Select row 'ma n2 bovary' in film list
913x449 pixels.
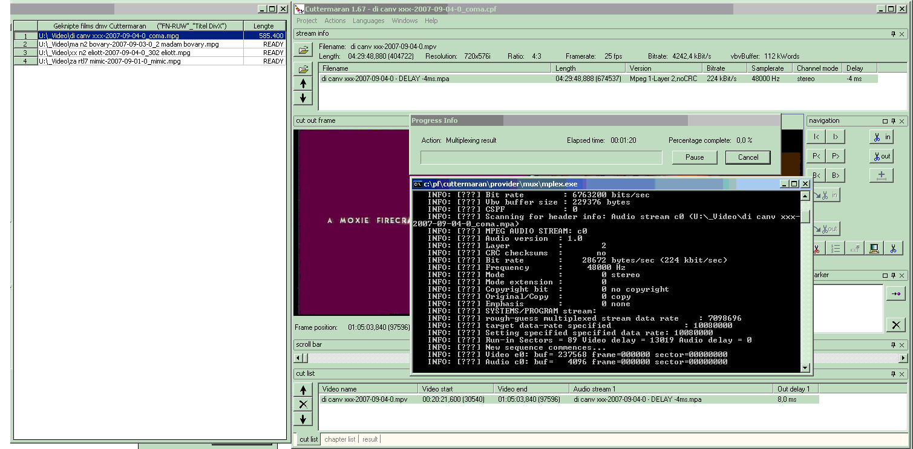[x=149, y=44]
